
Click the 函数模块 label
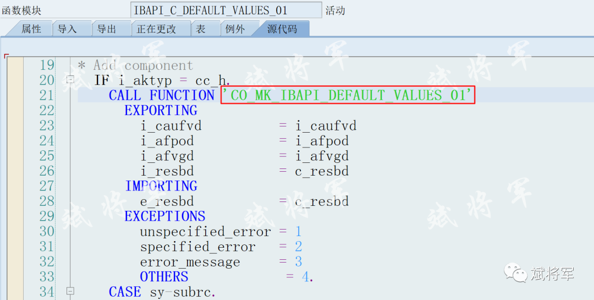[x=21, y=10]
